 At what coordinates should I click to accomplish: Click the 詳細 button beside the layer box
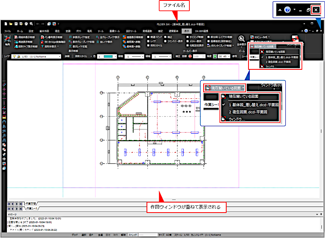coord(68,57)
